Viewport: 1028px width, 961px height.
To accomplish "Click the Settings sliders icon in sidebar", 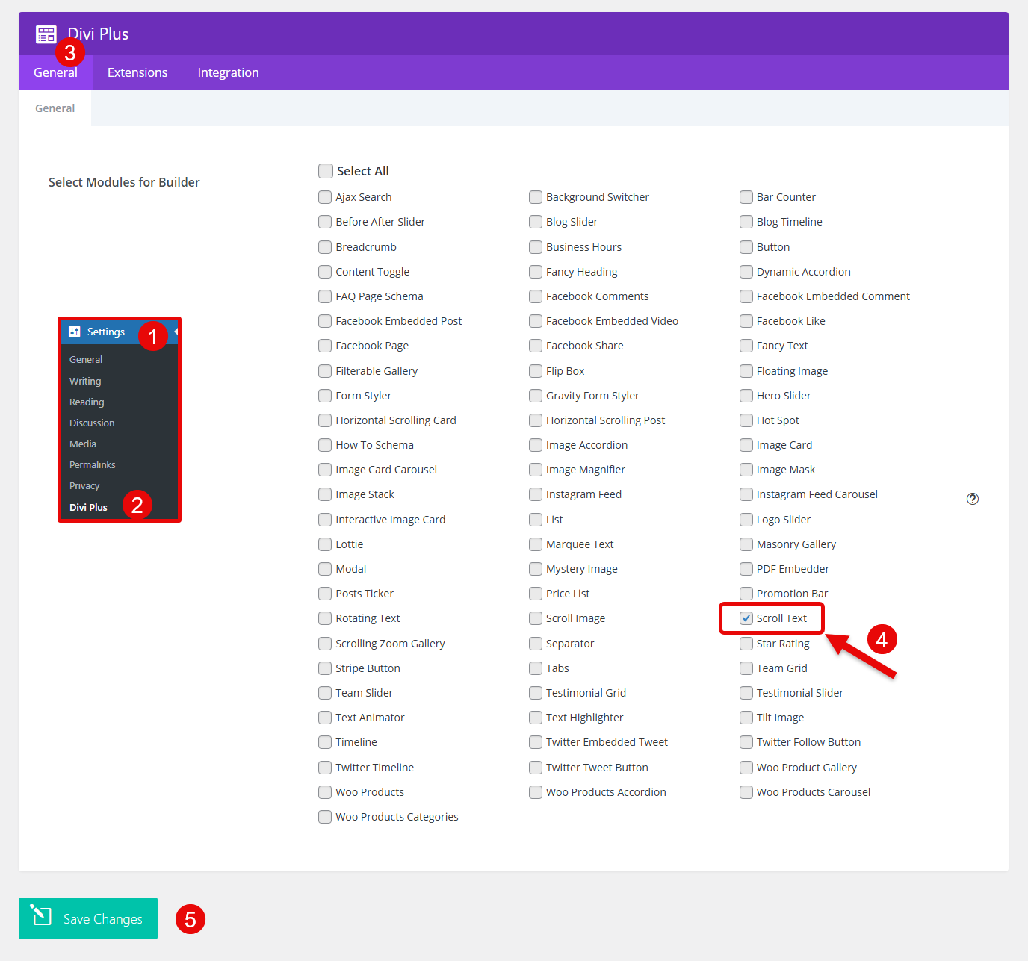I will tap(75, 332).
